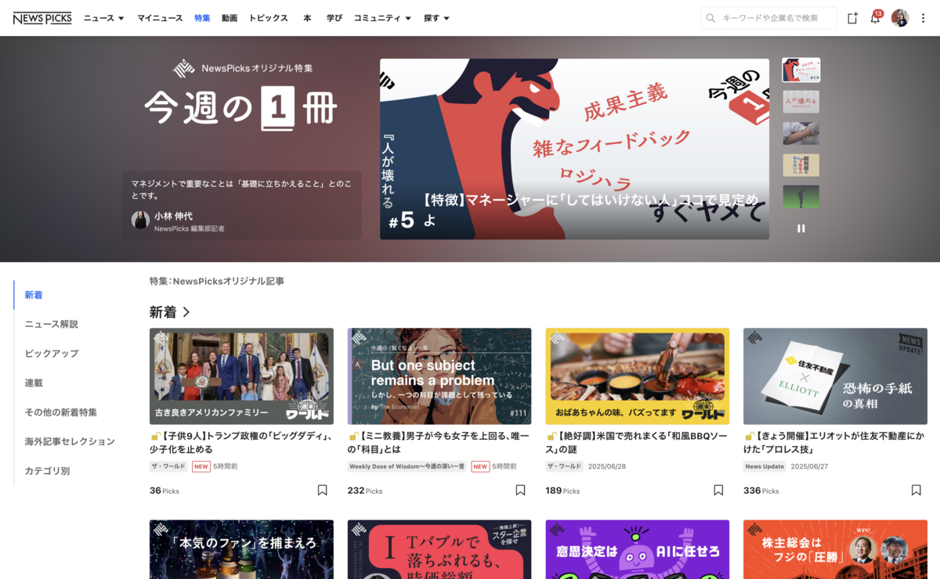Image resolution: width=940 pixels, height=579 pixels.
Task: Click author name 小林 伸代
Action: (173, 216)
